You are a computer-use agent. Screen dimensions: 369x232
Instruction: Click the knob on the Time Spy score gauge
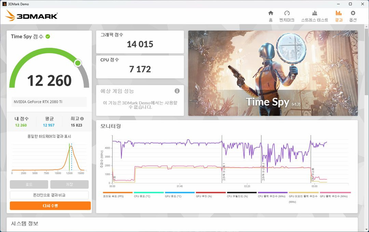coord(78,63)
